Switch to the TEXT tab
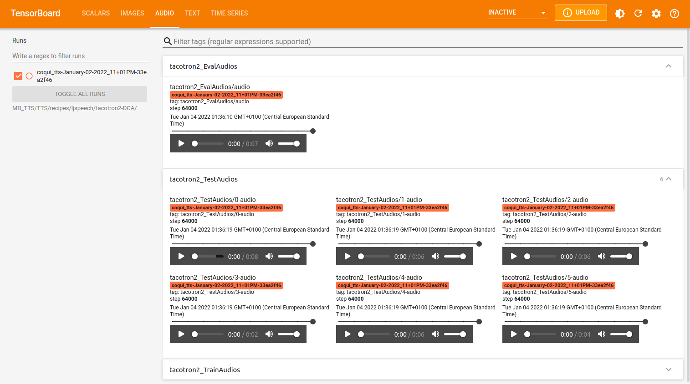690x384 pixels. tap(192, 13)
